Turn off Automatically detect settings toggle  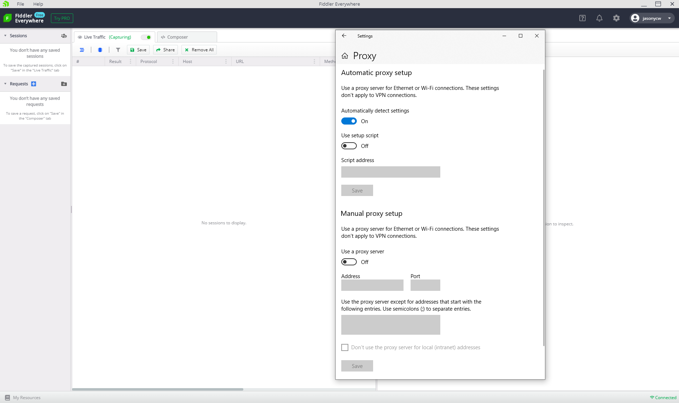pyautogui.click(x=349, y=121)
